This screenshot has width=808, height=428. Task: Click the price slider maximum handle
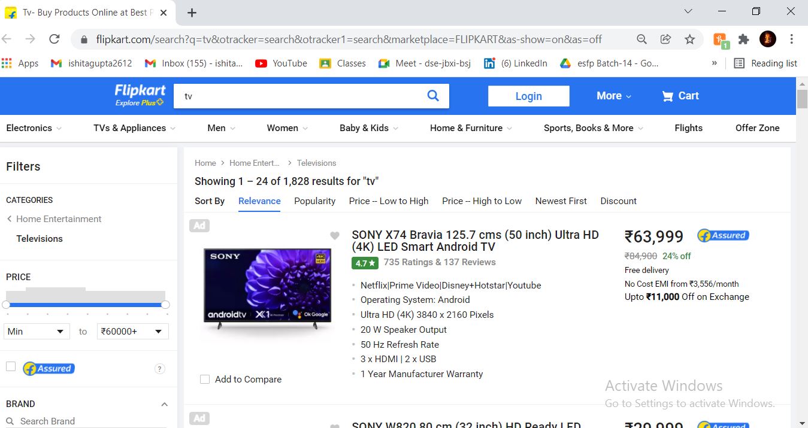tap(165, 305)
